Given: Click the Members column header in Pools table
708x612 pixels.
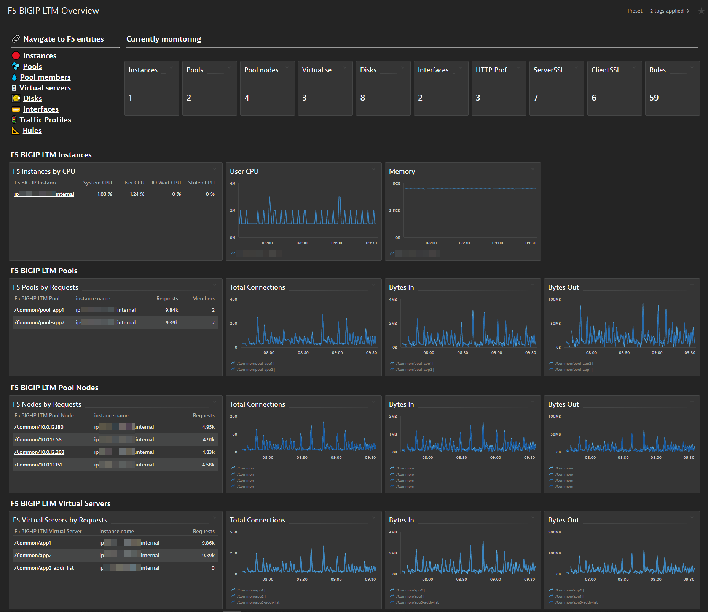Looking at the screenshot, I should coord(203,298).
